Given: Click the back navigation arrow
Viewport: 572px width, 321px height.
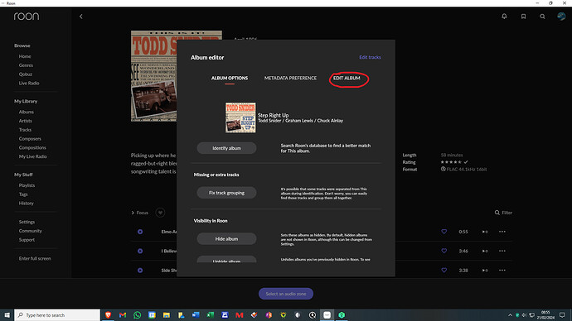Looking at the screenshot, I should [81, 17].
